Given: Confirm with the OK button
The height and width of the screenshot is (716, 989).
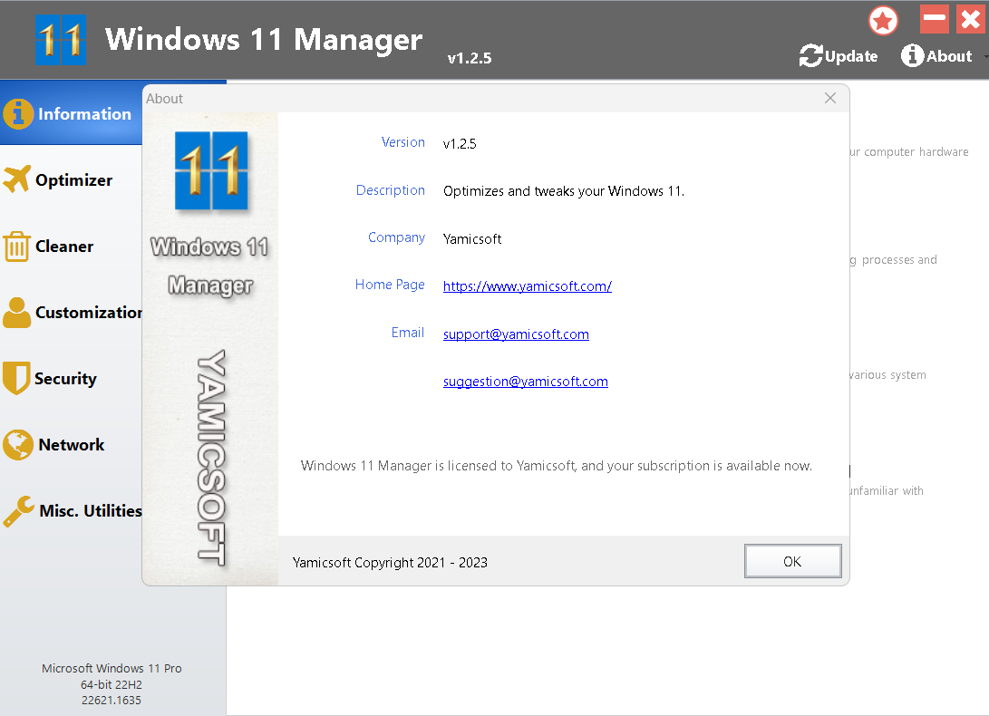Looking at the screenshot, I should 793,561.
